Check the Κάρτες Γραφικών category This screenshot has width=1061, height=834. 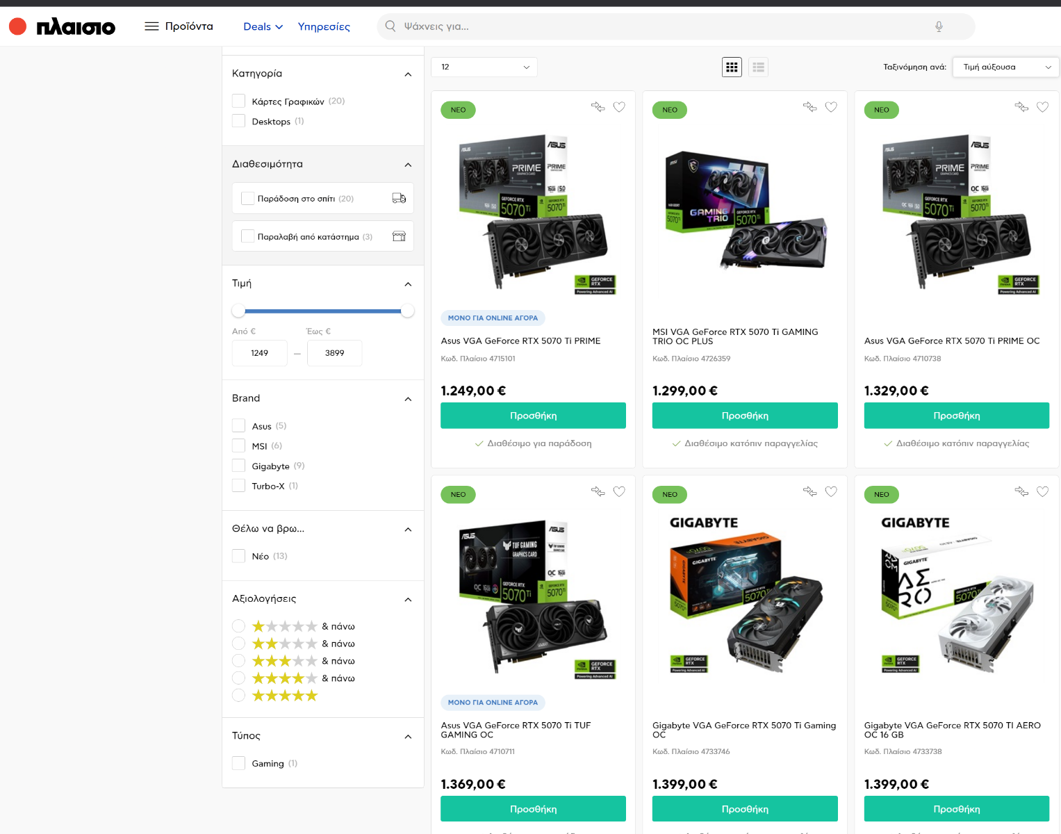pyautogui.click(x=238, y=101)
